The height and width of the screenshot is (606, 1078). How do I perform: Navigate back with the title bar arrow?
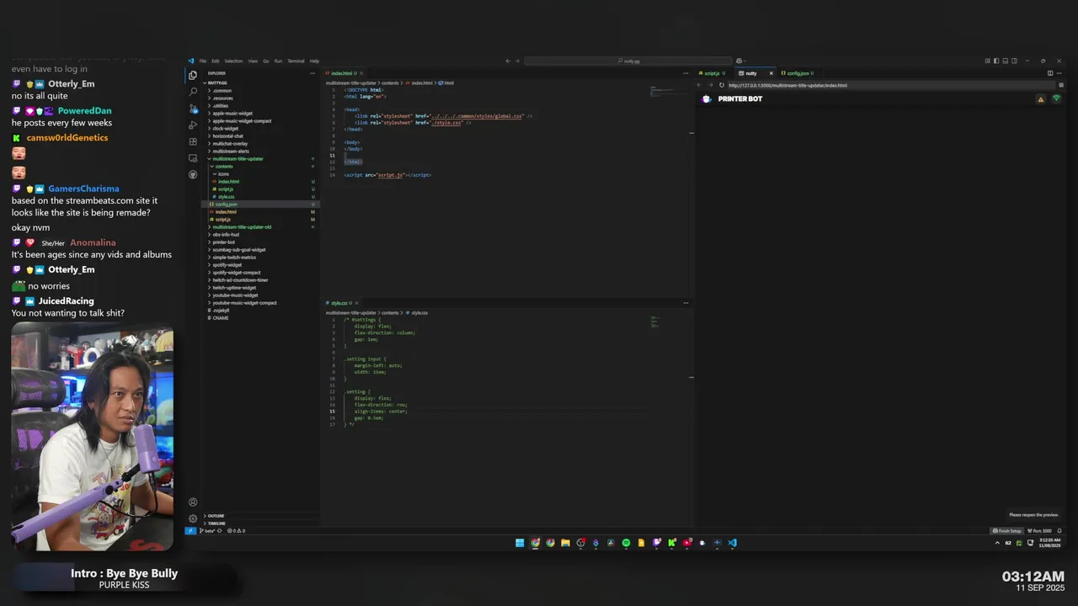point(508,61)
